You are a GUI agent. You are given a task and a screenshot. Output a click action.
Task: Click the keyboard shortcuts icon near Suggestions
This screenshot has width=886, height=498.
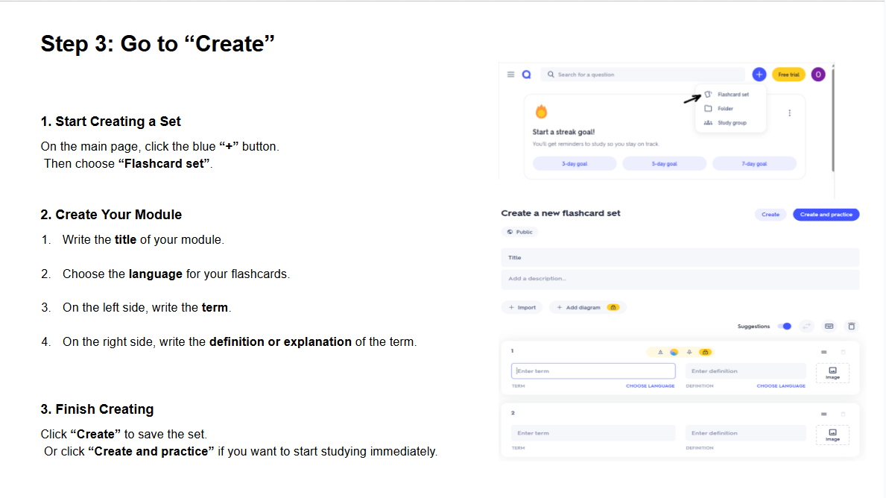tap(829, 327)
